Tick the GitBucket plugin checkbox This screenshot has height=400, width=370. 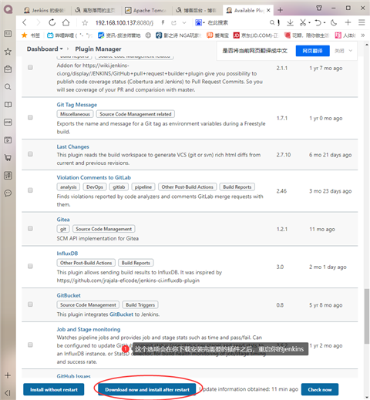coord(30,304)
